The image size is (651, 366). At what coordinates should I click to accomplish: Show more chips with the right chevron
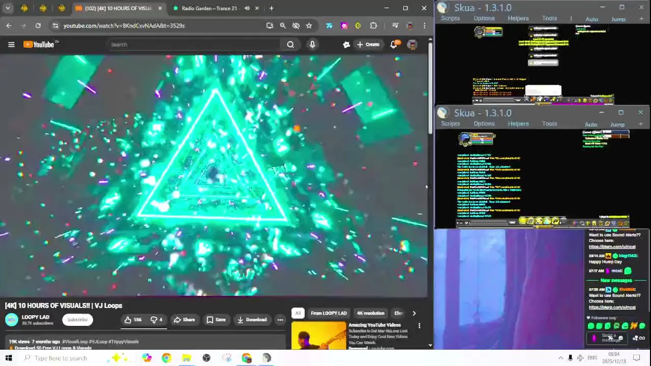[414, 313]
